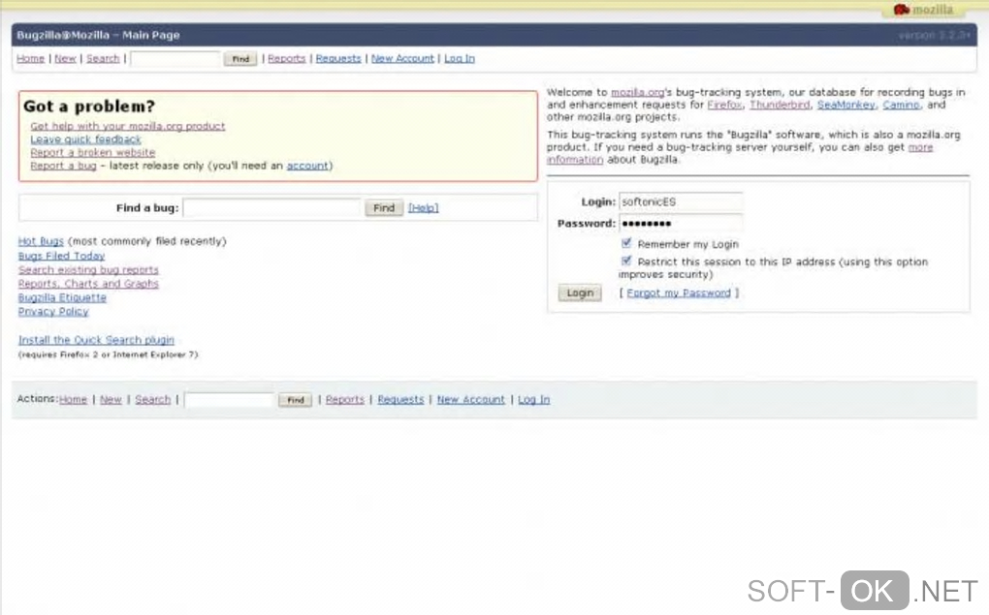This screenshot has height=615, width=989.
Task: Open Requests link in bottom Actions bar
Action: [400, 399]
